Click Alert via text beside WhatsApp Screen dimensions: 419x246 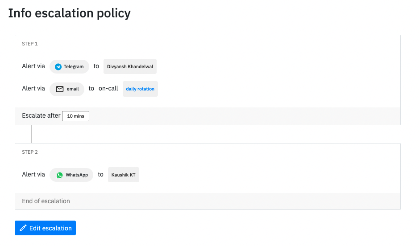(x=33, y=175)
